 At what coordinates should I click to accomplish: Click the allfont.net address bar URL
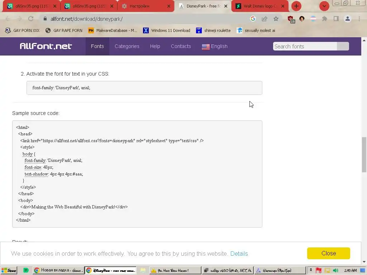pos(86,19)
